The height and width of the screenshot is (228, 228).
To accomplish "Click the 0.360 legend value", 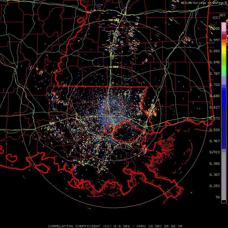I will pyautogui.click(x=215, y=164).
